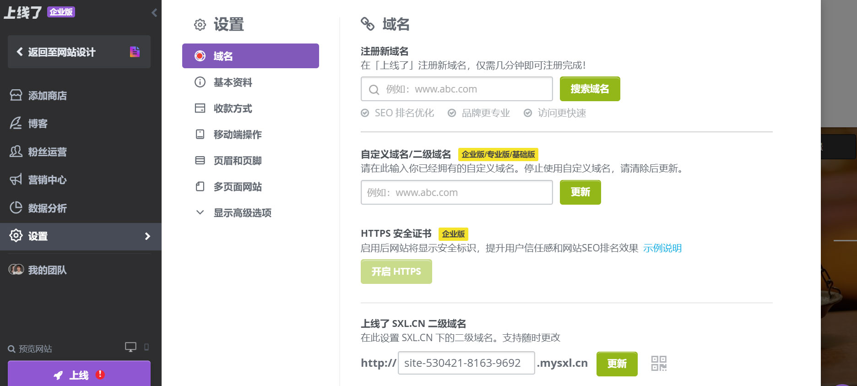Click the chevron beside 显示高级选项

(200, 212)
